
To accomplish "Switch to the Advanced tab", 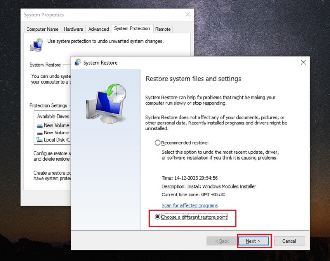I will [x=99, y=29].
